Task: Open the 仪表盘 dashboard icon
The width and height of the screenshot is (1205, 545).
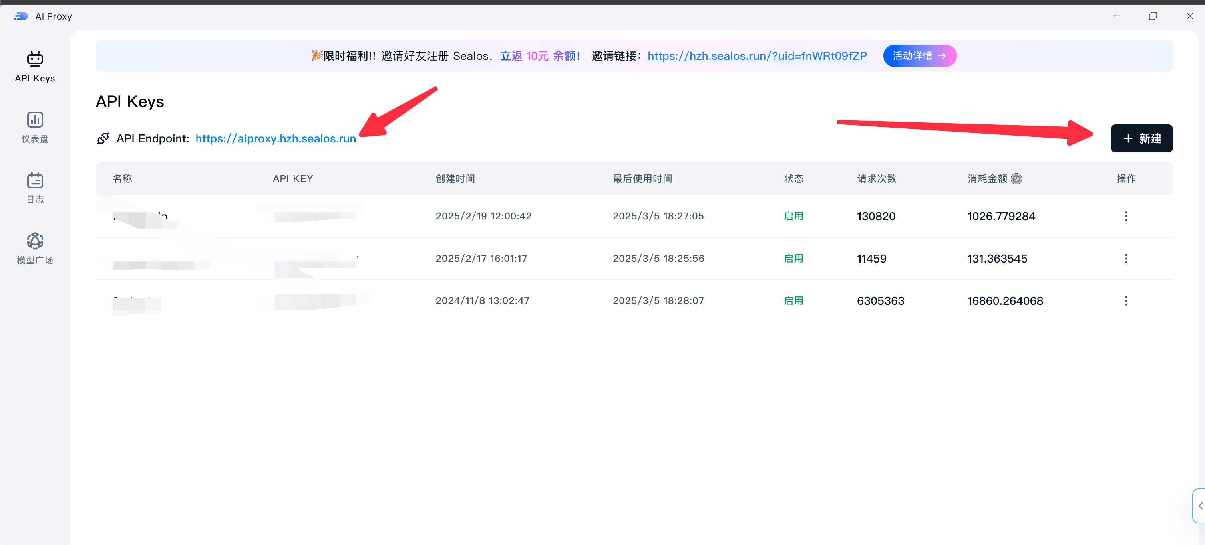Action: 35,120
